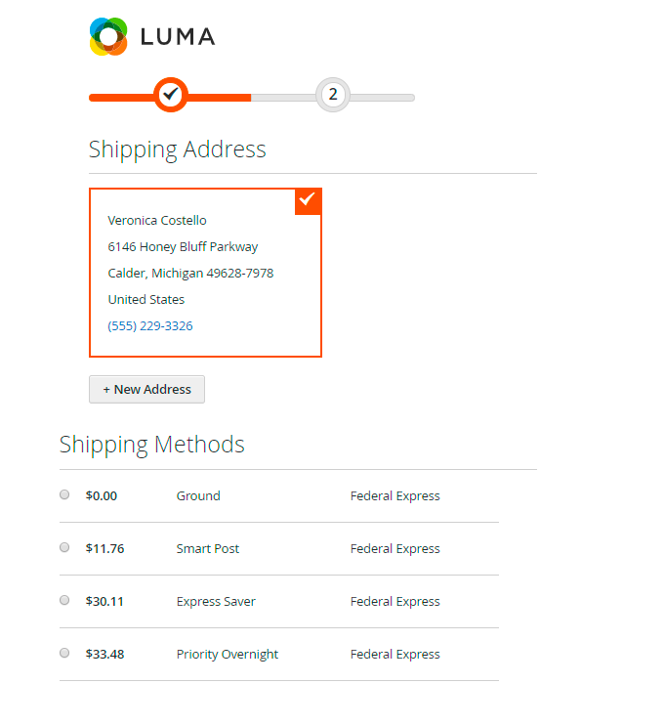This screenshot has height=726, width=665.
Task: Click the $33.48 price in shipping table
Action: click(104, 655)
